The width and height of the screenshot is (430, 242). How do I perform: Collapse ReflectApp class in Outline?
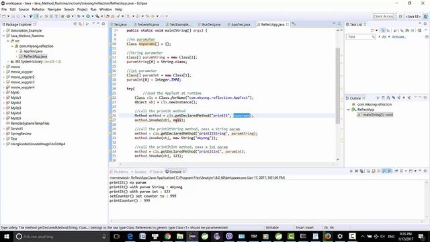(x=349, y=110)
